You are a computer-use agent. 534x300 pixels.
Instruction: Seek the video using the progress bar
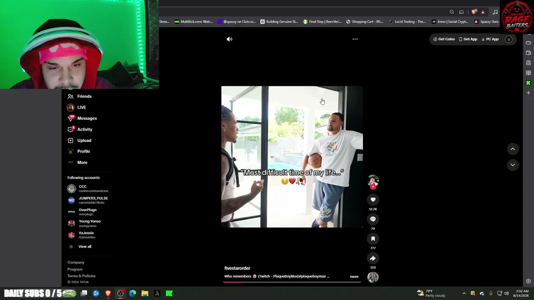coord(292,282)
